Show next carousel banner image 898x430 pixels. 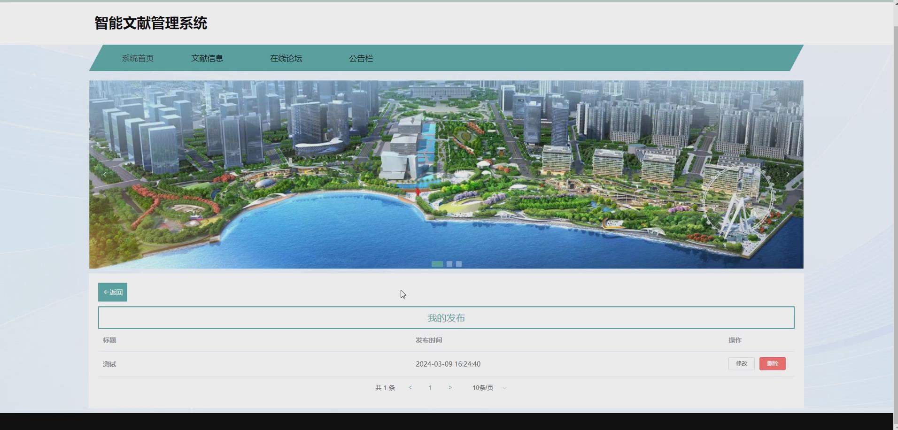tap(788, 174)
